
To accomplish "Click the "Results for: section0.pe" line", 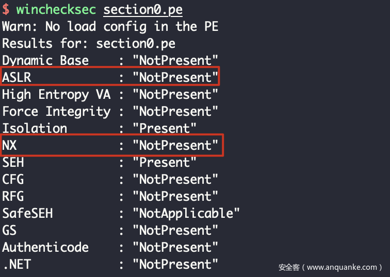I will pyautogui.click(x=89, y=44).
